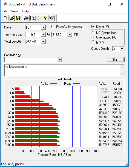Viewport: 129px width, 167px height.
Task: Open the View menu
Action: (15, 11)
